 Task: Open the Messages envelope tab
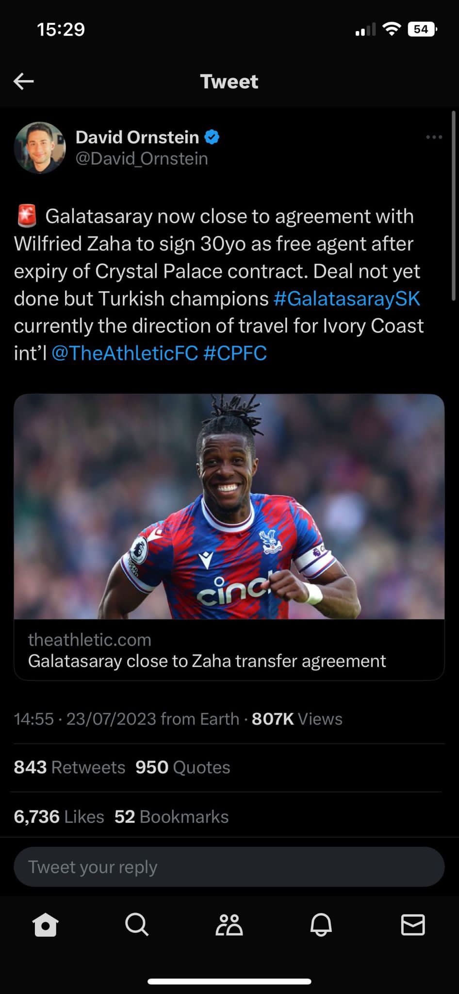413,925
